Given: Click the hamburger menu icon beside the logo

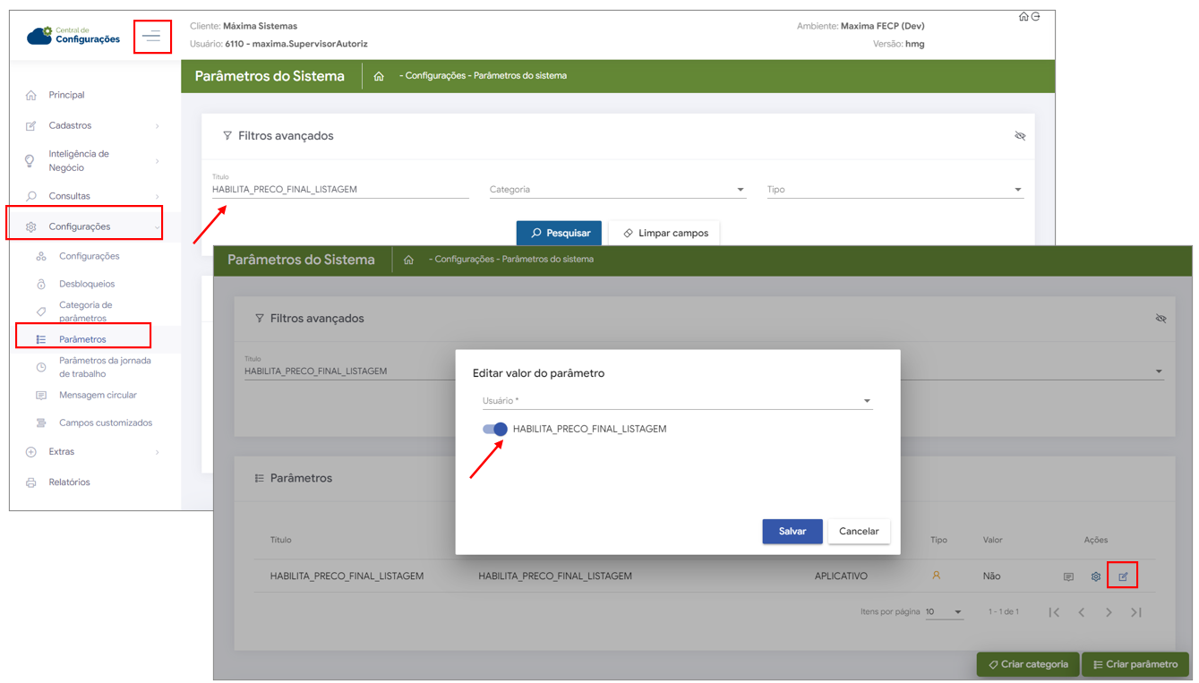Looking at the screenshot, I should (x=151, y=36).
